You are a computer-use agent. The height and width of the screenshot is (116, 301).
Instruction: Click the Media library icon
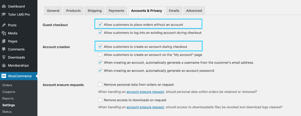(4, 33)
